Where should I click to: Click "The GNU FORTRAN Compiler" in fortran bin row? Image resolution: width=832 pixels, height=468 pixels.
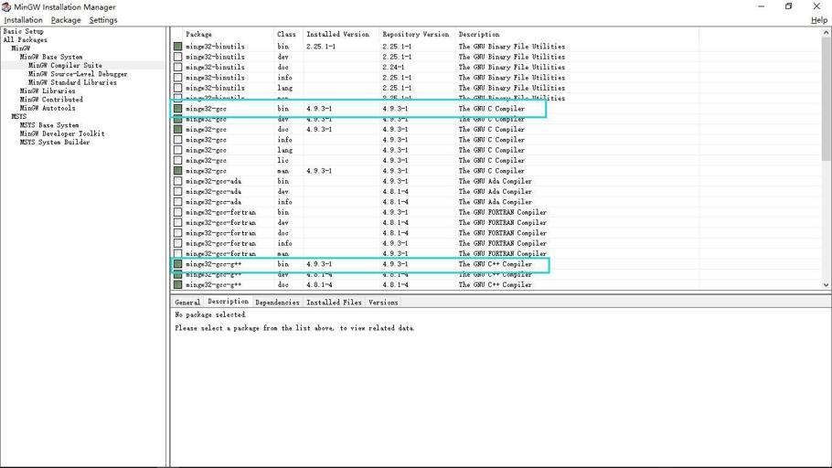click(503, 212)
